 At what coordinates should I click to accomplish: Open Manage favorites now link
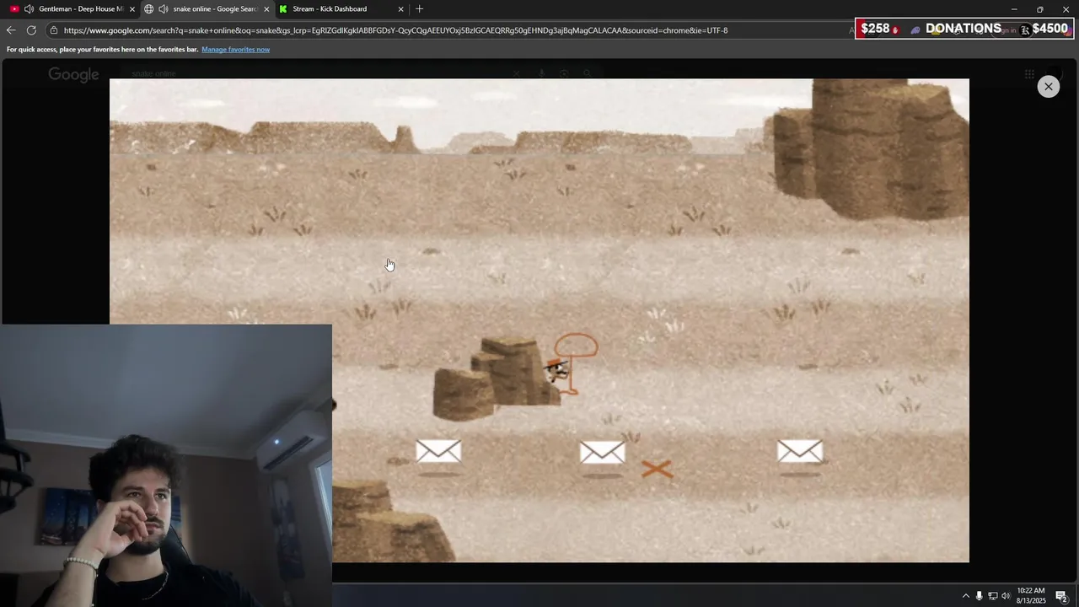click(x=235, y=50)
